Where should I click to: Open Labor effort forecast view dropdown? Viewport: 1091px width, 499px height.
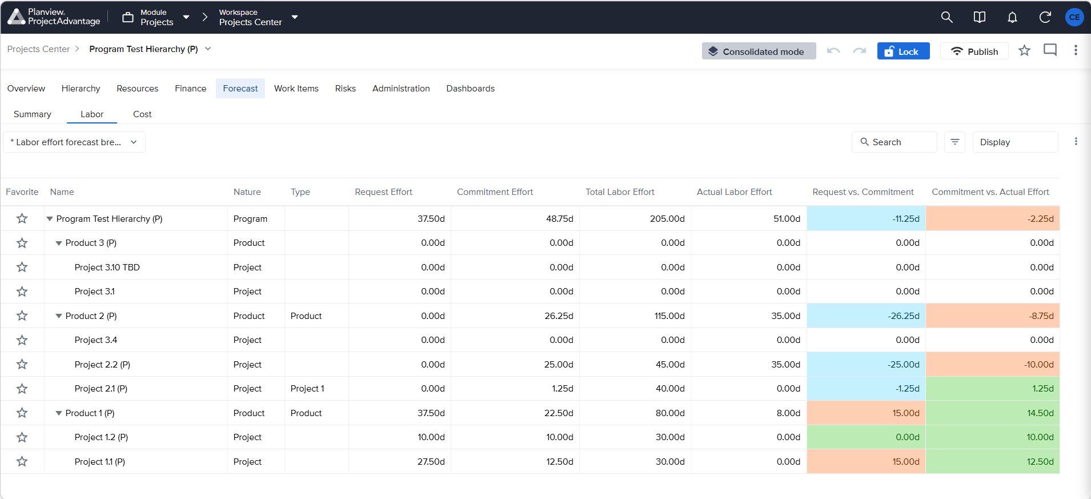pyautogui.click(x=74, y=142)
